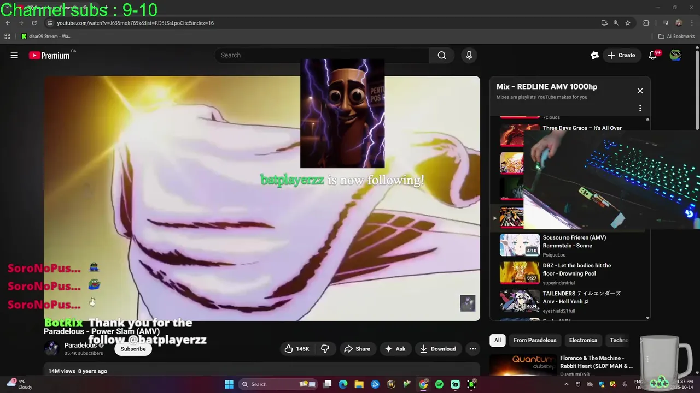Open Chrome three-dot menu

(x=692, y=23)
